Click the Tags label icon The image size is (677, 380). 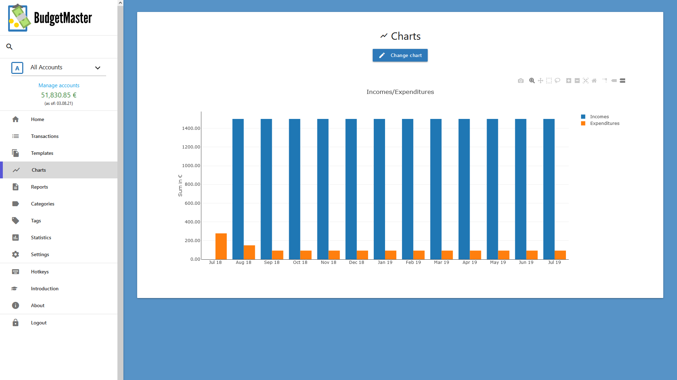(16, 221)
